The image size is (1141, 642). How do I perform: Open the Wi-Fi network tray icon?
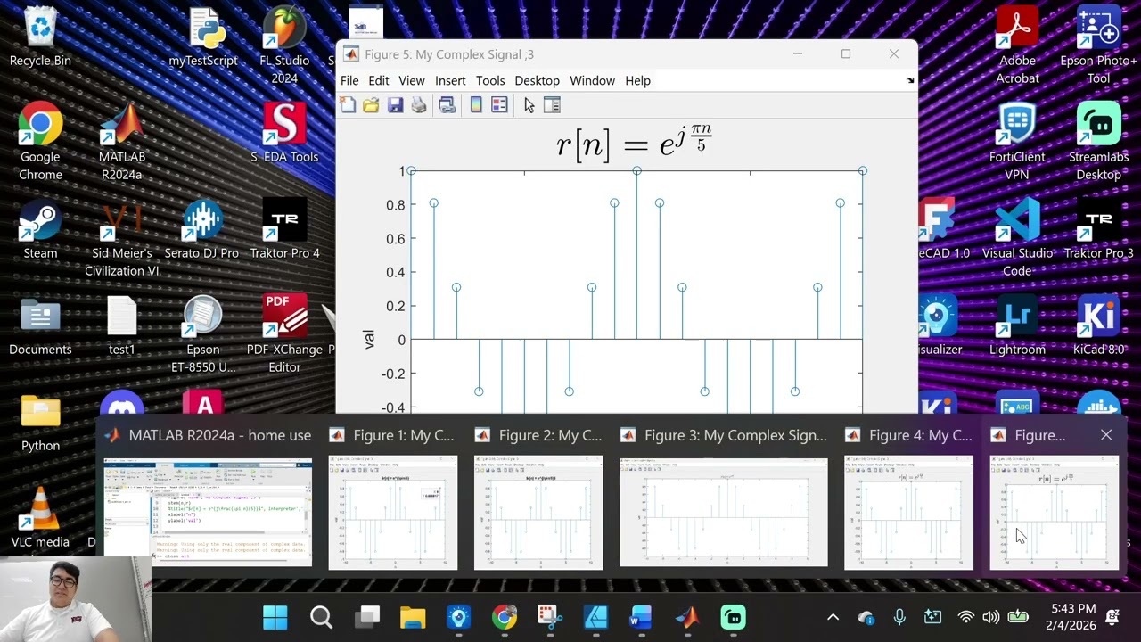[x=965, y=617]
